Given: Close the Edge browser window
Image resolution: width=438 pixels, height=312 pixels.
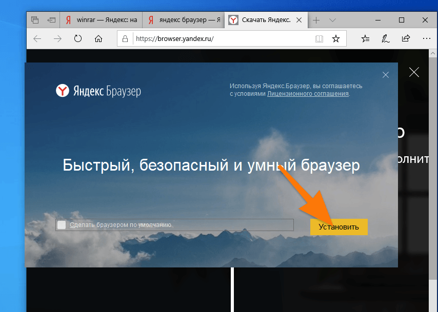Looking at the screenshot, I should (425, 20).
